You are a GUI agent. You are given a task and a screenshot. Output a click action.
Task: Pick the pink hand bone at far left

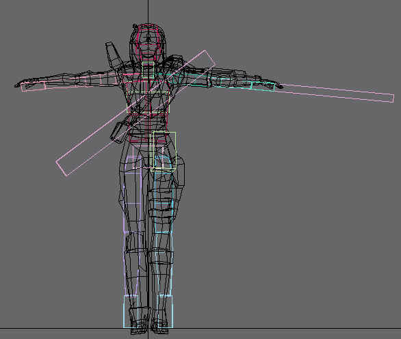34,86
